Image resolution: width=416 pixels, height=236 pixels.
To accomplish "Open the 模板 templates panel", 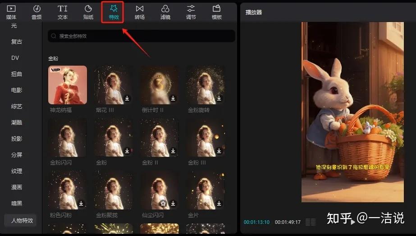I will (x=217, y=12).
